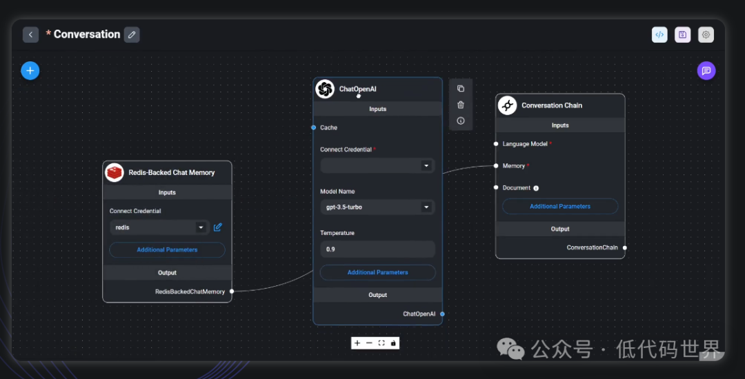The height and width of the screenshot is (379, 745).
Task: Open the empty ChatOpenAI Connect Credential dropdown
Action: 378,165
